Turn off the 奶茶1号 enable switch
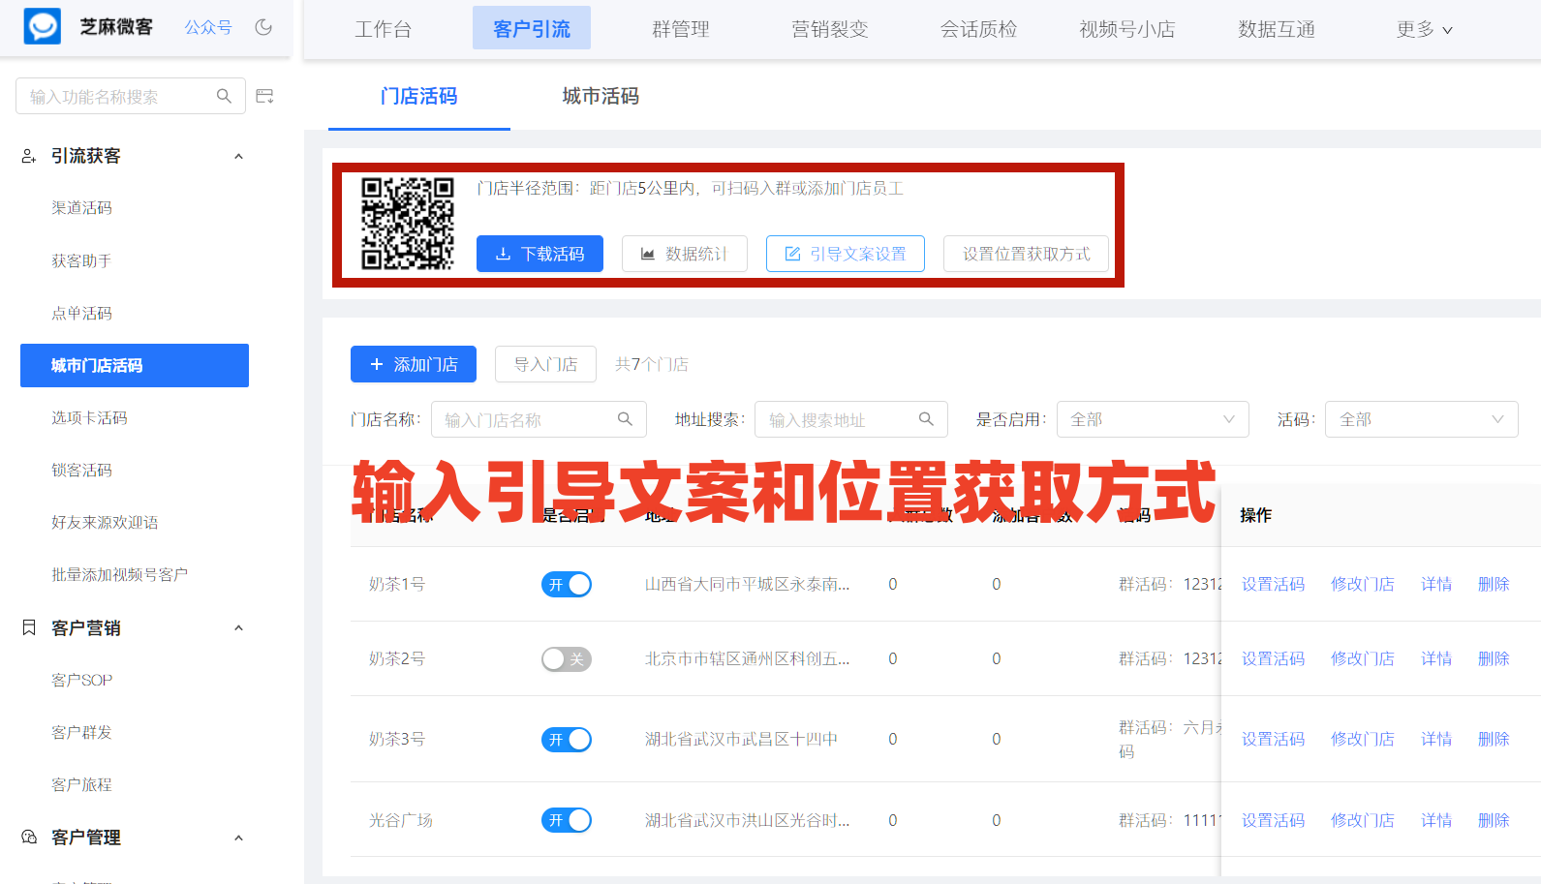Viewport: 1541px width, 884px height. 567,585
